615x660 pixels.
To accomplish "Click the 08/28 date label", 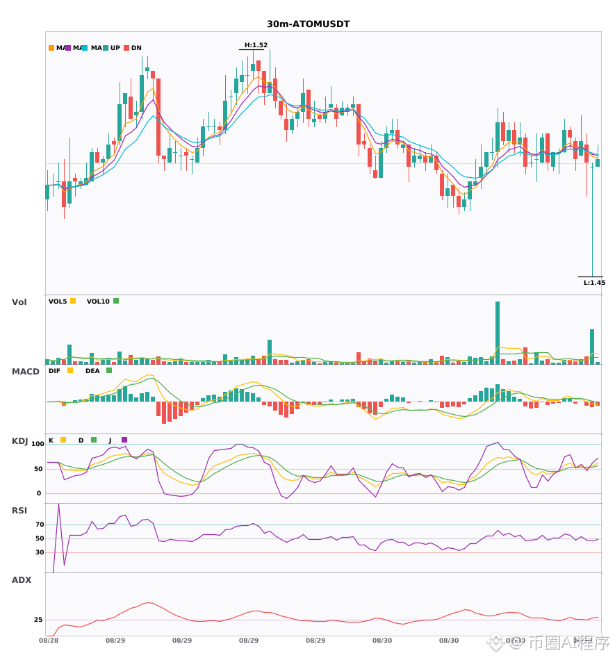I will point(49,641).
